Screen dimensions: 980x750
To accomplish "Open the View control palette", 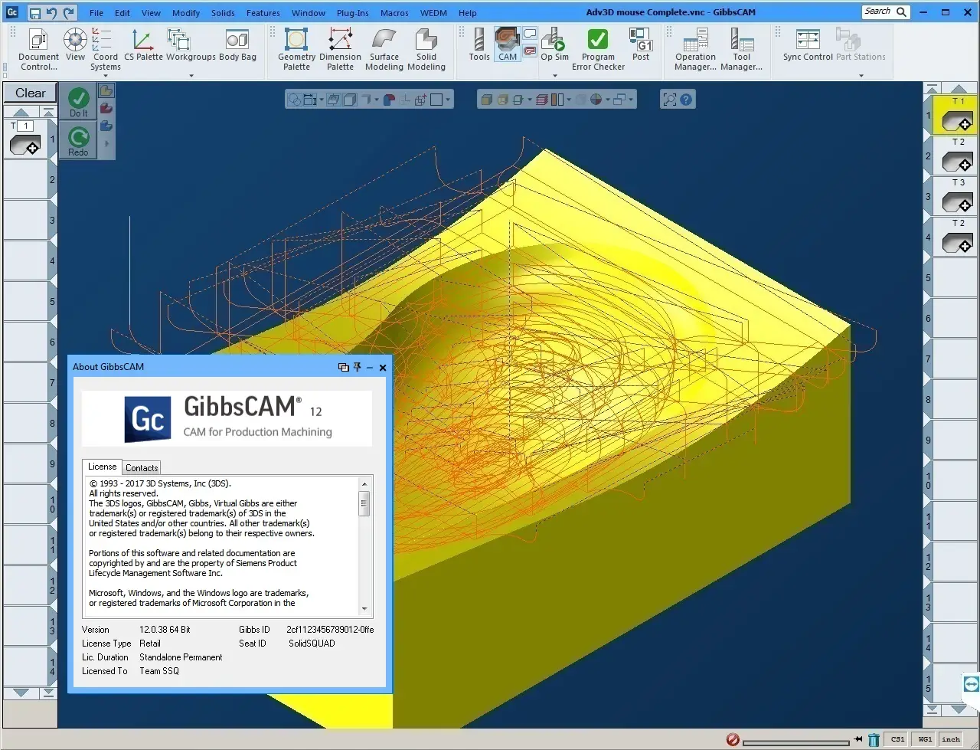I will coord(75,44).
